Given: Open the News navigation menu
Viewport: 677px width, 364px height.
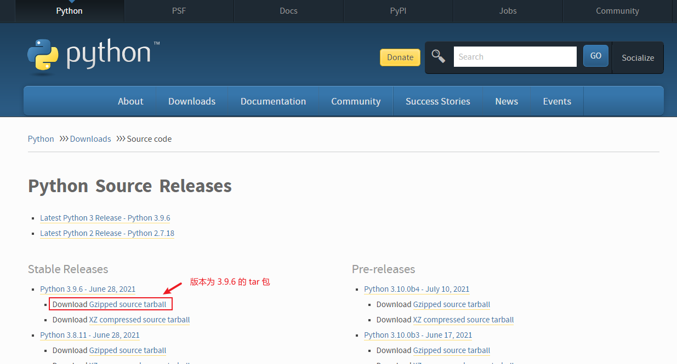Looking at the screenshot, I should pyautogui.click(x=507, y=101).
